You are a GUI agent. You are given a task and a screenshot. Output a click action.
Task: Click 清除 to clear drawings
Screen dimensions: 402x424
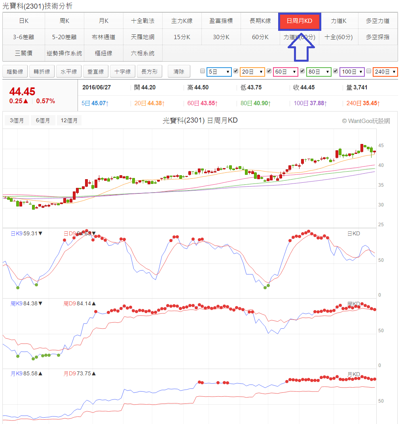coord(178,72)
